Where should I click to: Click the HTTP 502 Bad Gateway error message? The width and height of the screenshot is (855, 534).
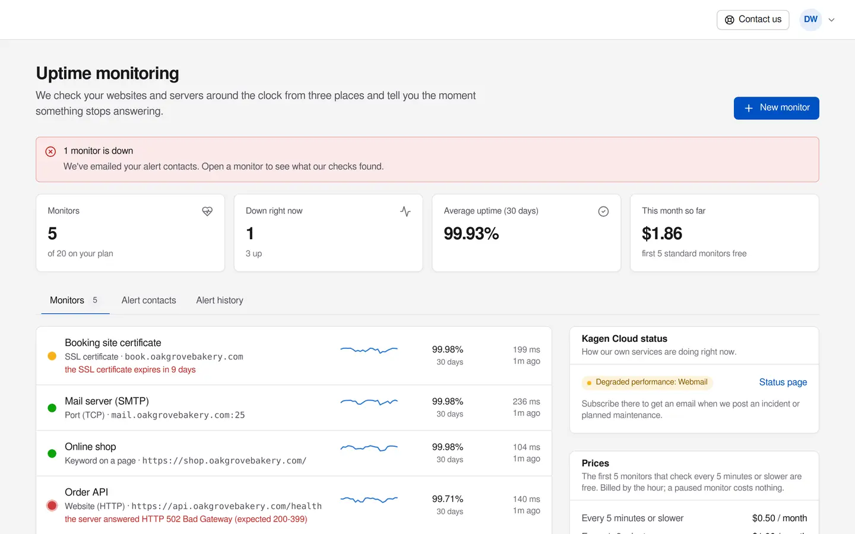pyautogui.click(x=186, y=519)
